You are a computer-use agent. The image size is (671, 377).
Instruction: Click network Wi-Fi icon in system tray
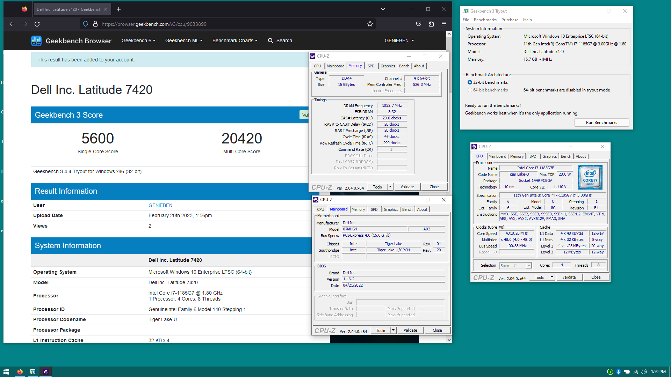coord(636,372)
